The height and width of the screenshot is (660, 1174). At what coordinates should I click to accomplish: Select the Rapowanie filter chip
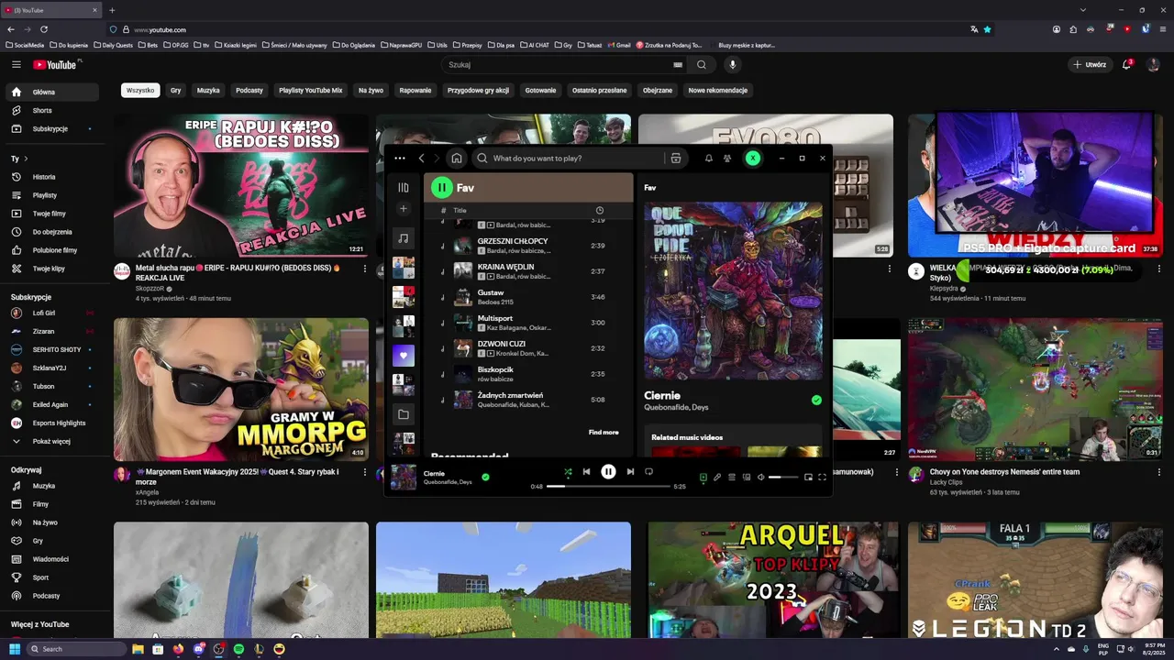tap(415, 90)
